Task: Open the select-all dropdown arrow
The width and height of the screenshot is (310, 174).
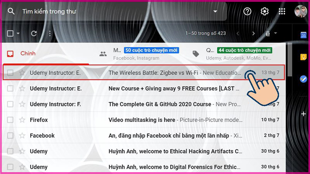Action: (18, 33)
